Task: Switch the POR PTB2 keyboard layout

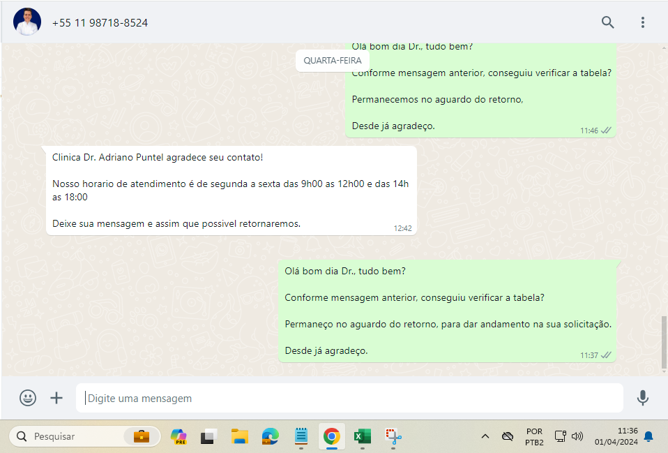Action: pos(534,437)
